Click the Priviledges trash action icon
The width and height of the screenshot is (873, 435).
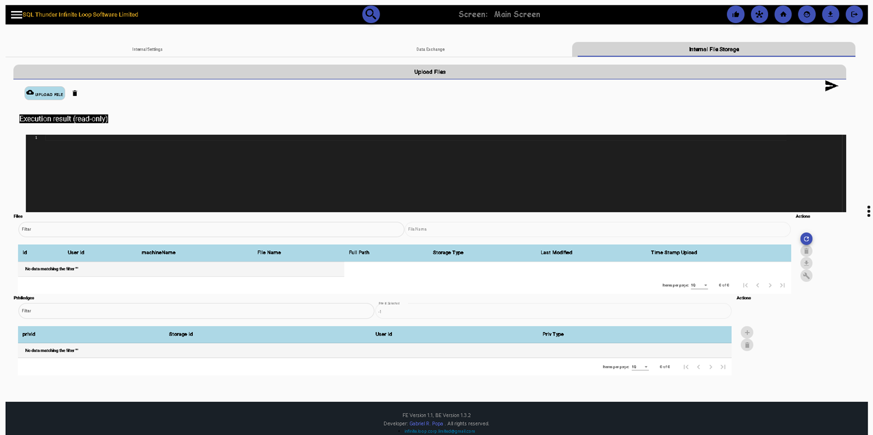(747, 345)
